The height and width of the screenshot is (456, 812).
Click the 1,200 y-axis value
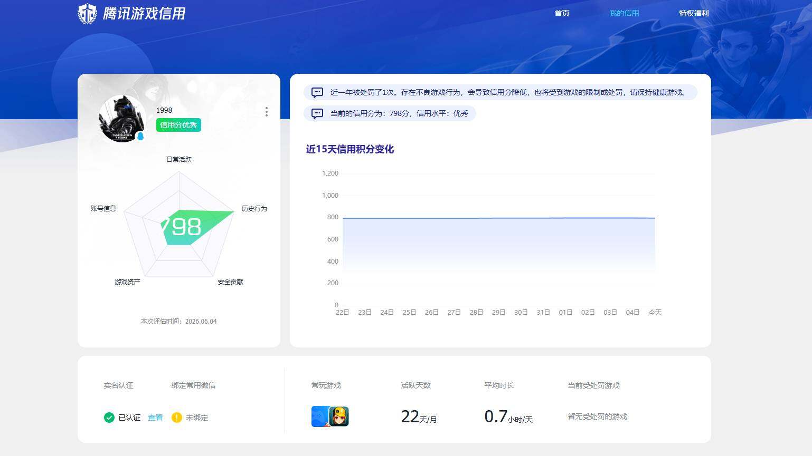(330, 173)
